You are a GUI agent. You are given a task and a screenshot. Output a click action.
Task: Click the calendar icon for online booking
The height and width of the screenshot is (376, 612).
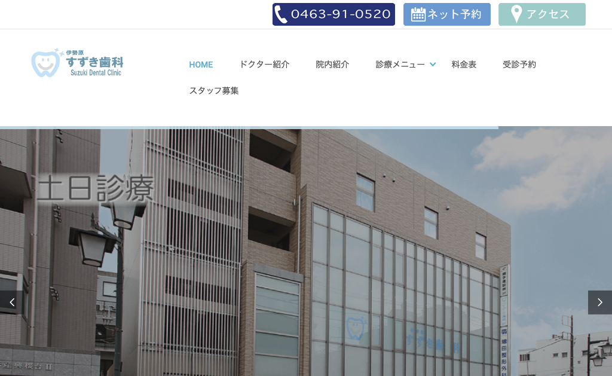418,14
